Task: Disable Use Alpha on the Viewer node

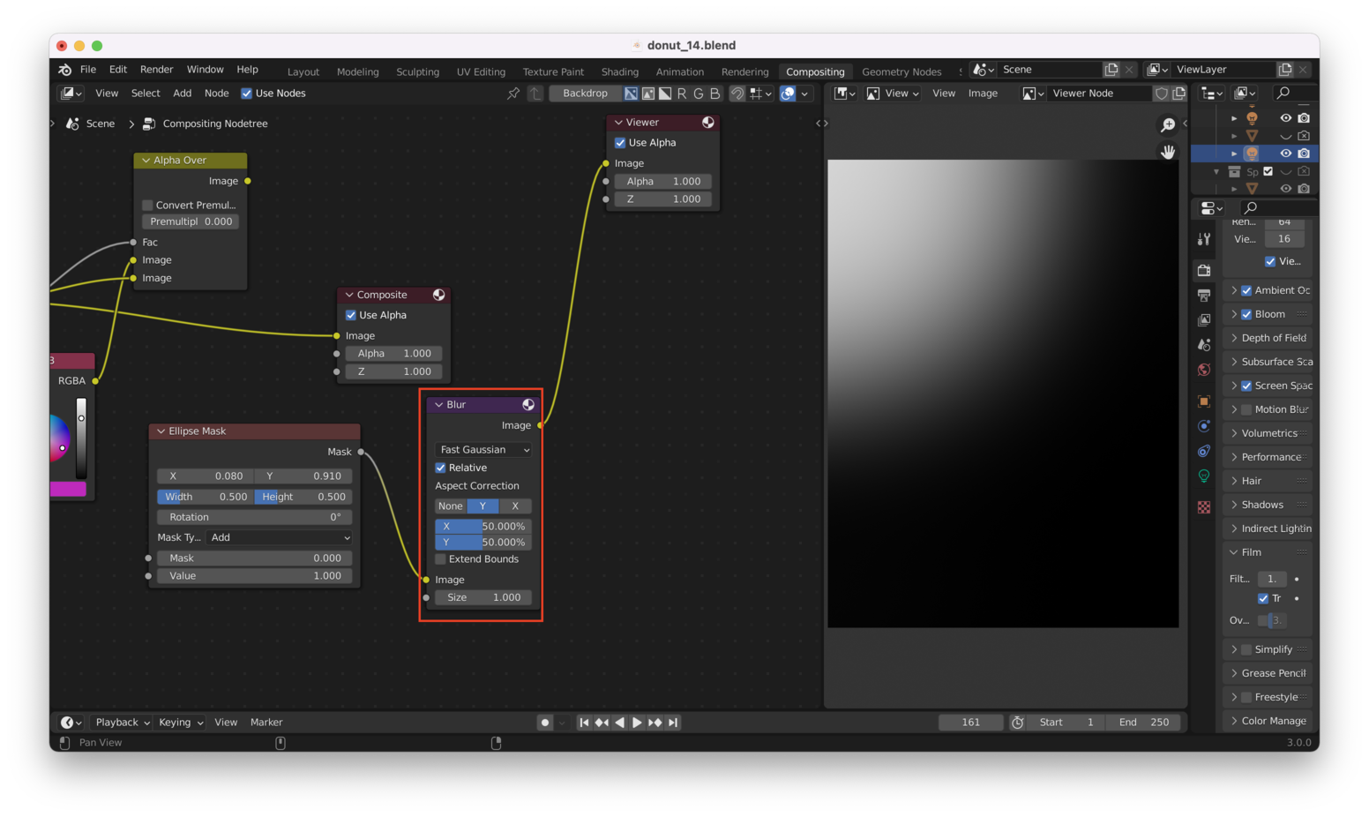Action: click(x=620, y=142)
